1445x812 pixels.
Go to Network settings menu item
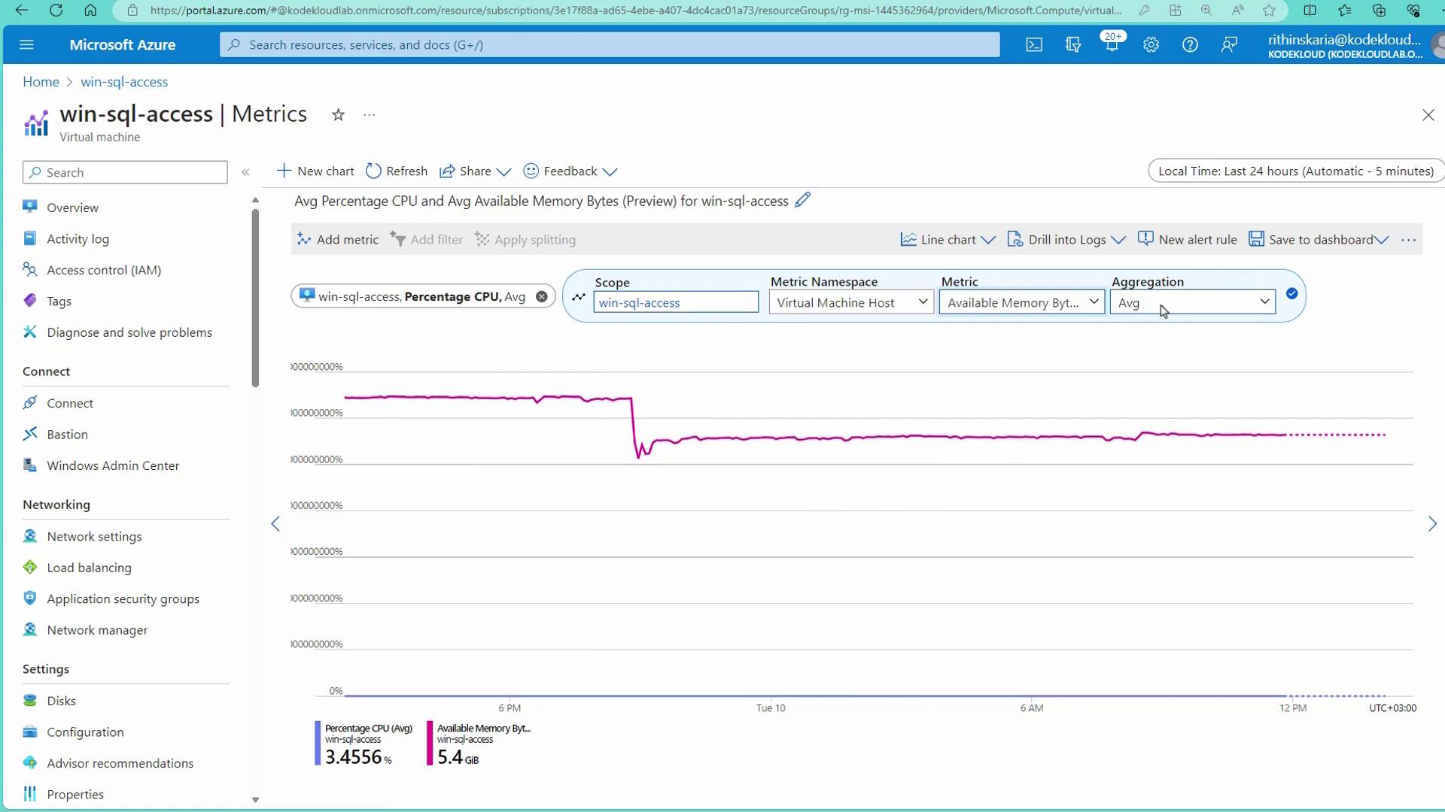pos(94,537)
